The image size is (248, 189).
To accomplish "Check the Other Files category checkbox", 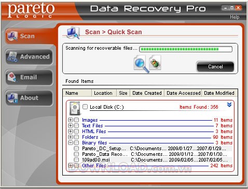I will coord(76,165).
